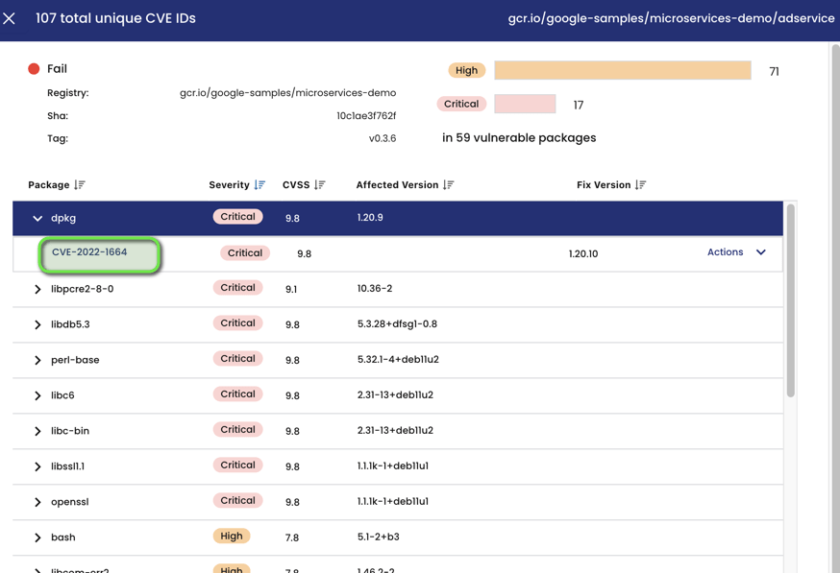
Task: Click the '107 total unique CVE IDs' title
Action: pos(115,18)
